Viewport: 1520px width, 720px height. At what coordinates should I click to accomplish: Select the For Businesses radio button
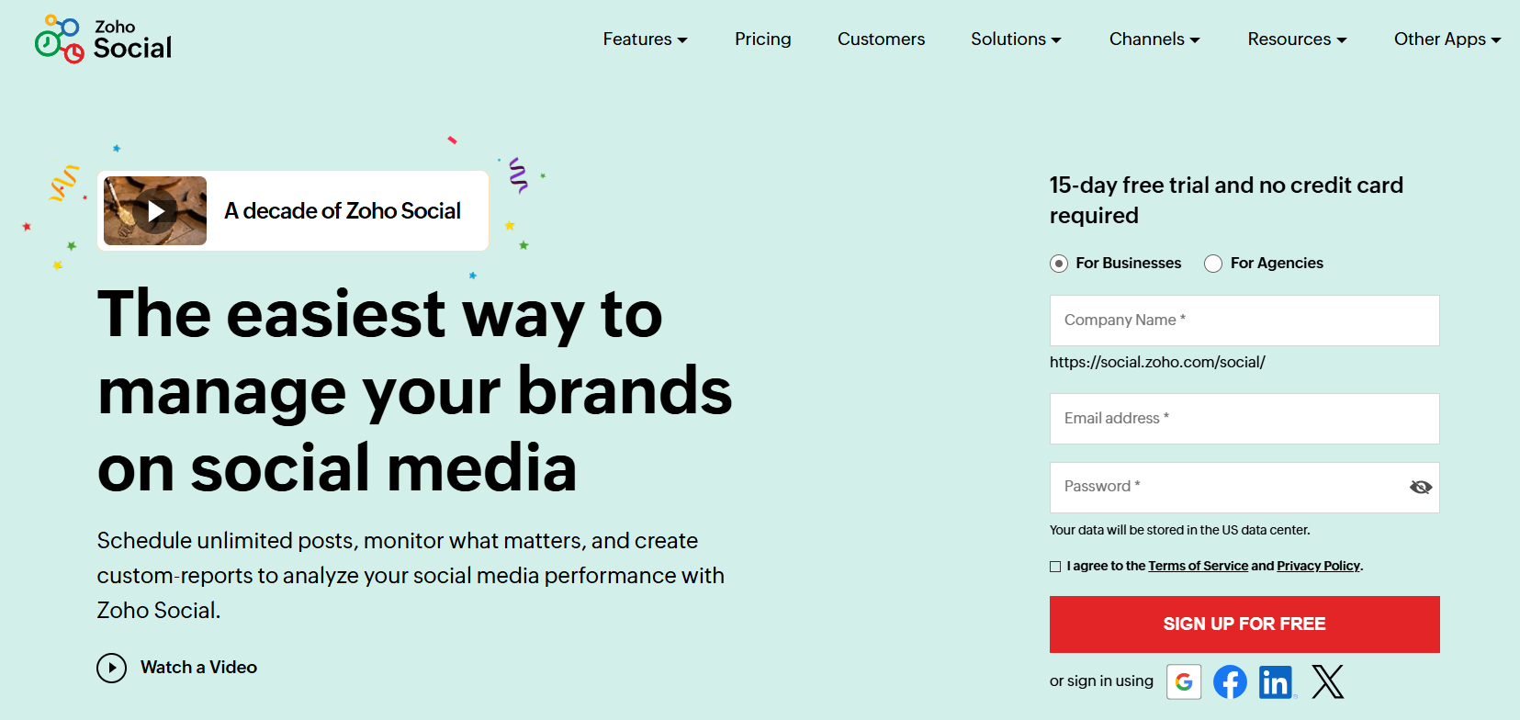pyautogui.click(x=1059, y=264)
